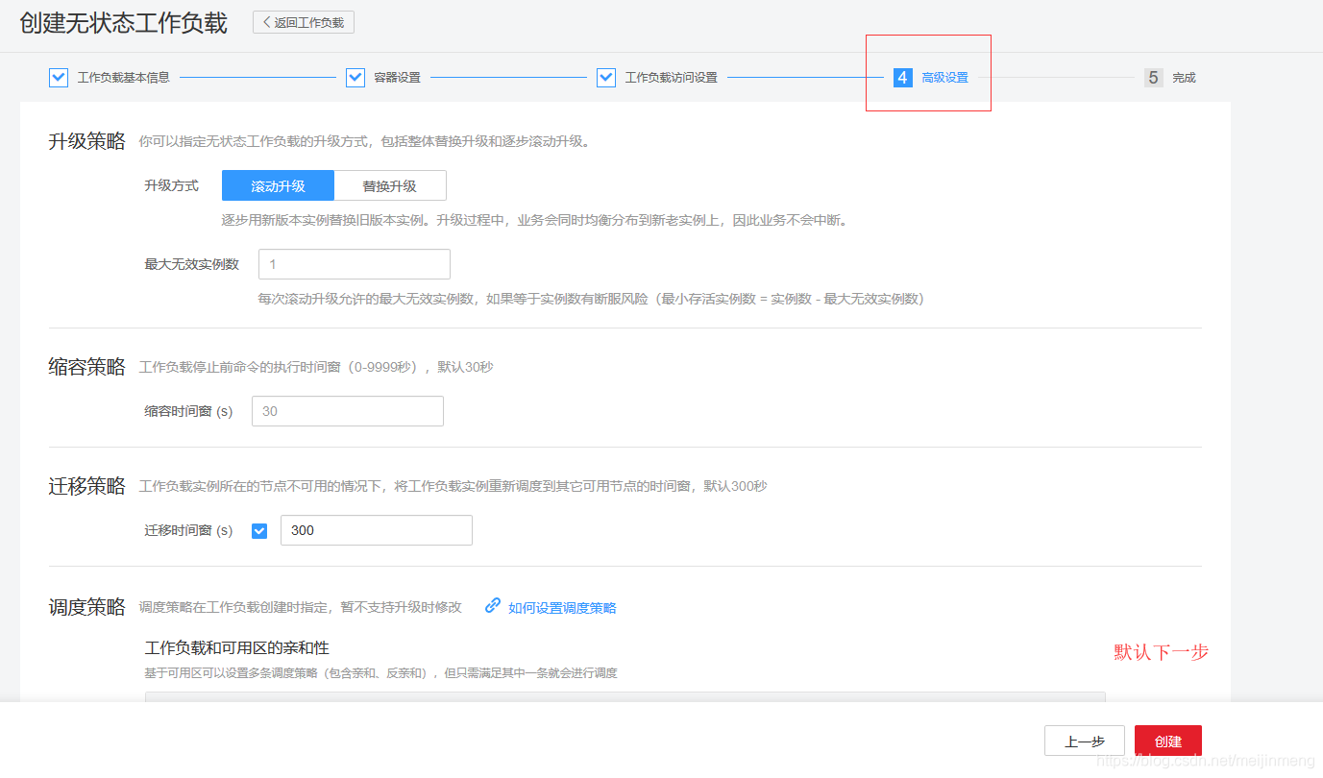Click the 容器设置 step checkmark icon

355,78
